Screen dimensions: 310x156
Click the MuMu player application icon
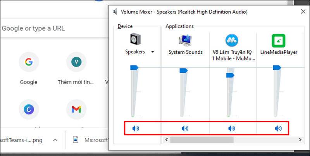coord(232,40)
